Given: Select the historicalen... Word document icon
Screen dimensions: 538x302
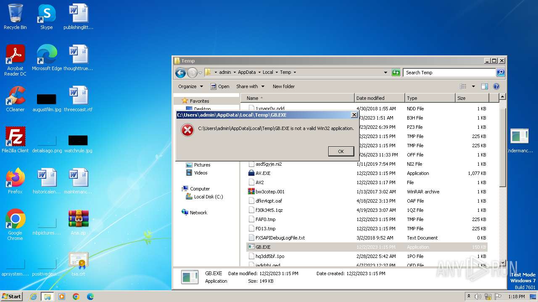Looking at the screenshot, I should 47,181.
